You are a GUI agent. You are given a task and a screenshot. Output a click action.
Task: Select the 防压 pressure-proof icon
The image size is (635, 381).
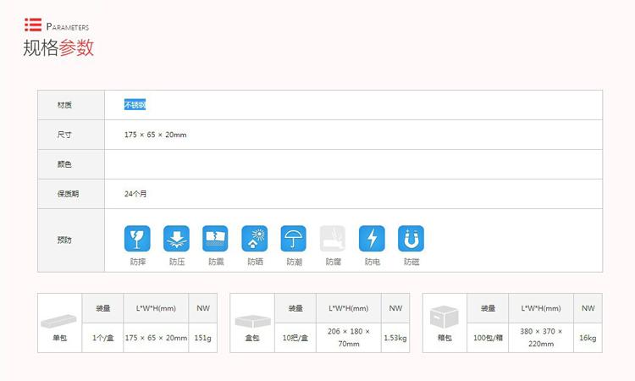point(176,238)
